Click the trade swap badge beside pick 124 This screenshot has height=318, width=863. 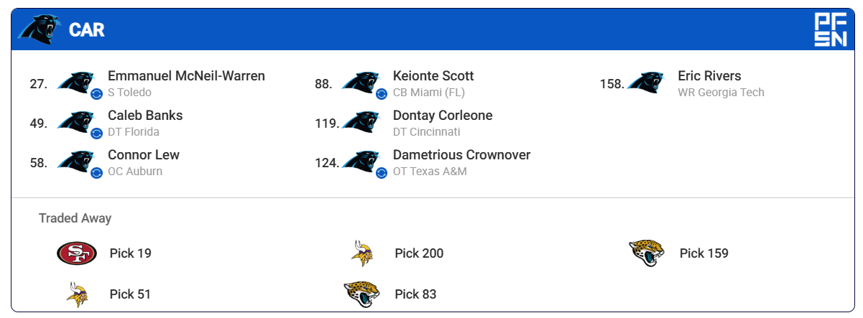pyautogui.click(x=382, y=172)
